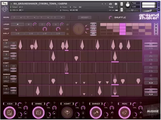Open the Output channel dropdown

click(57, 7)
